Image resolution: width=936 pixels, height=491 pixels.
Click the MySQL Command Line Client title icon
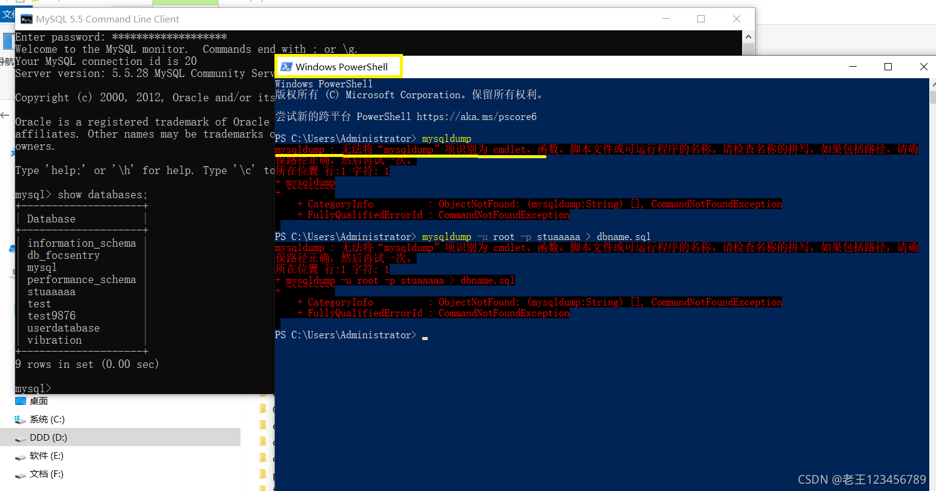click(26, 19)
